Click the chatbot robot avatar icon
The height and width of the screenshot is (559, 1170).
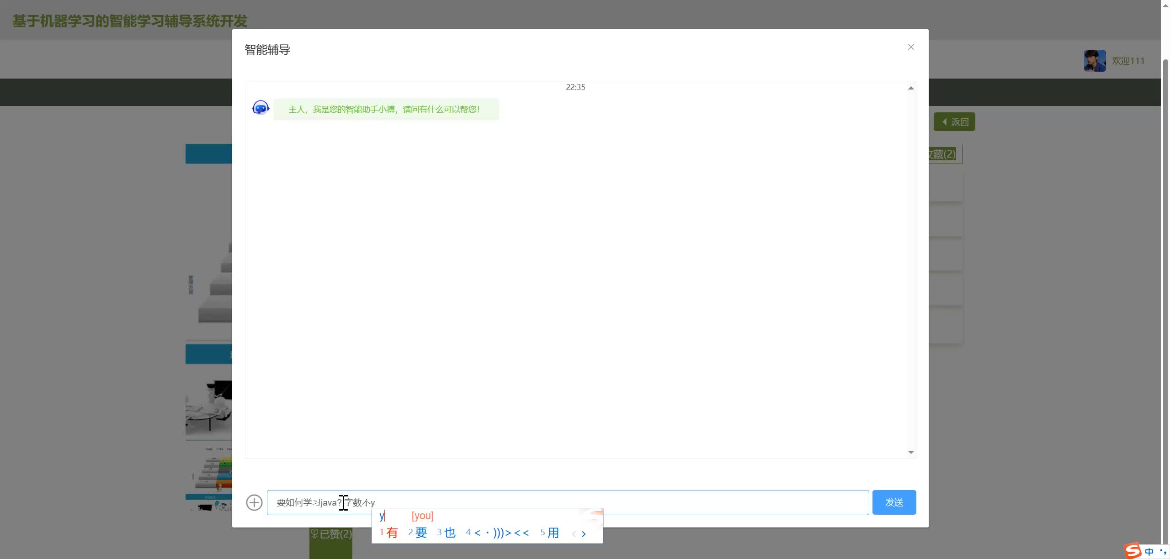click(x=261, y=108)
